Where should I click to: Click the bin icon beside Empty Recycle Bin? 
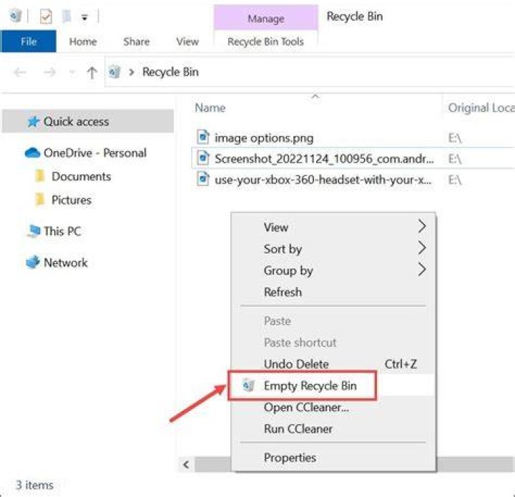click(x=248, y=385)
